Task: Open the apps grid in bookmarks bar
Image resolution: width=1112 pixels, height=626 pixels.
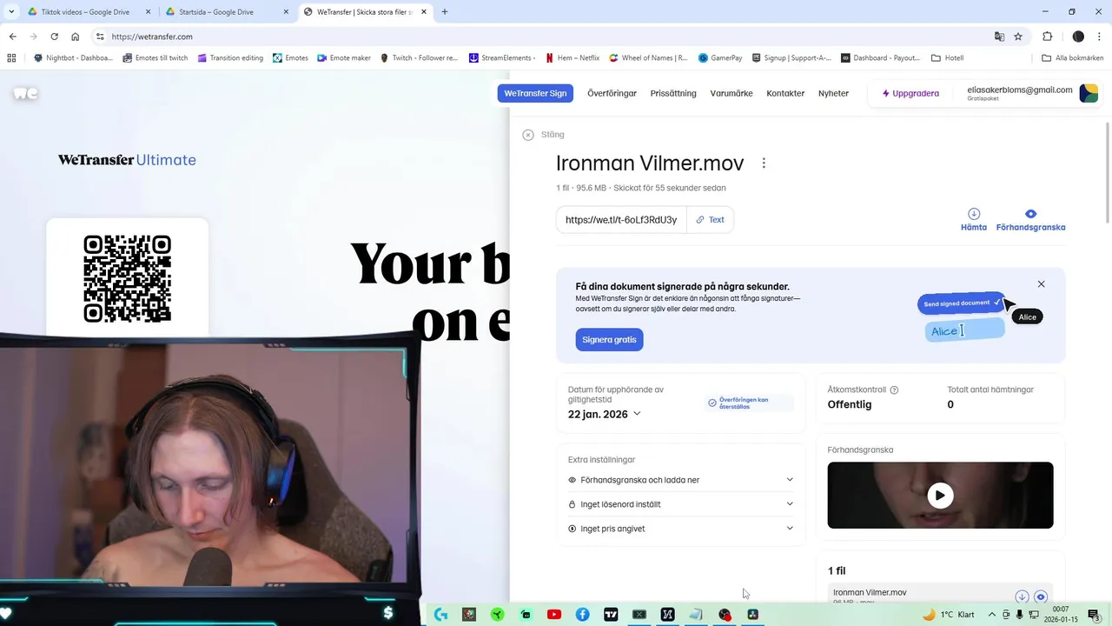Action: (11, 58)
